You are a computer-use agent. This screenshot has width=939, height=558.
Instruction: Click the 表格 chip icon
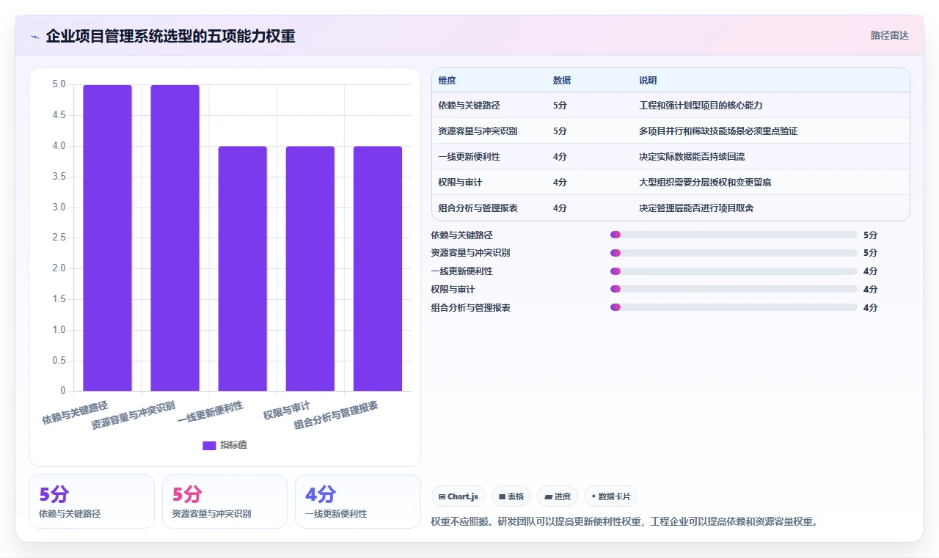502,496
